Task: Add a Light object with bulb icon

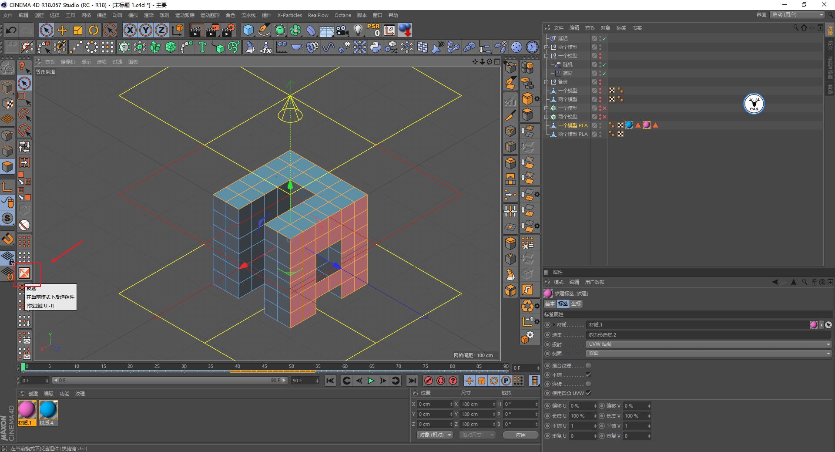Action: pos(358,30)
